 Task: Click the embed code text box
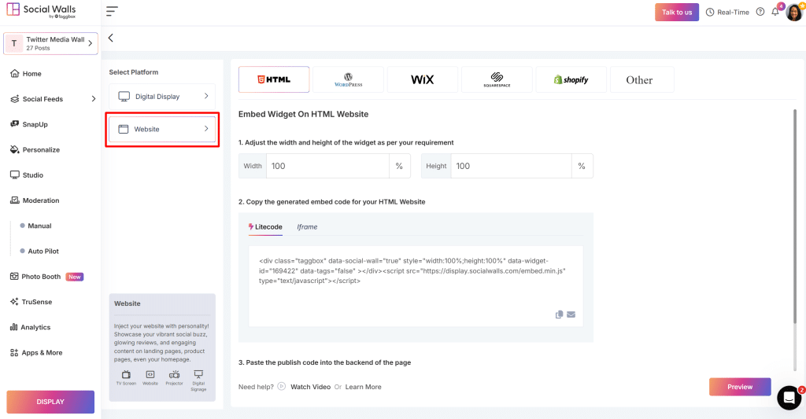click(x=416, y=286)
